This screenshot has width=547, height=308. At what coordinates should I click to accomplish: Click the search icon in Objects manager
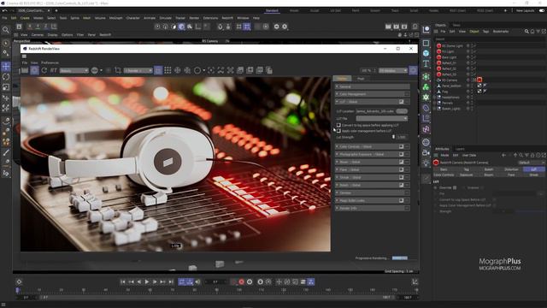pos(526,32)
